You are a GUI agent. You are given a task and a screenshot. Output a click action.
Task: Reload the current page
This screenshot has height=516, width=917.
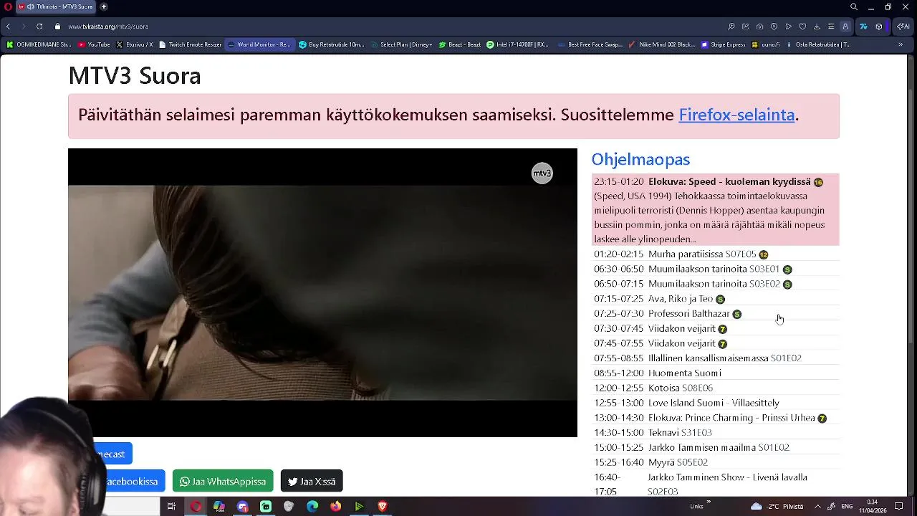pyautogui.click(x=39, y=27)
